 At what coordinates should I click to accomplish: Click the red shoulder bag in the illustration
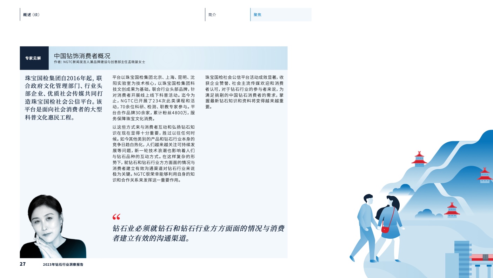click(385, 229)
